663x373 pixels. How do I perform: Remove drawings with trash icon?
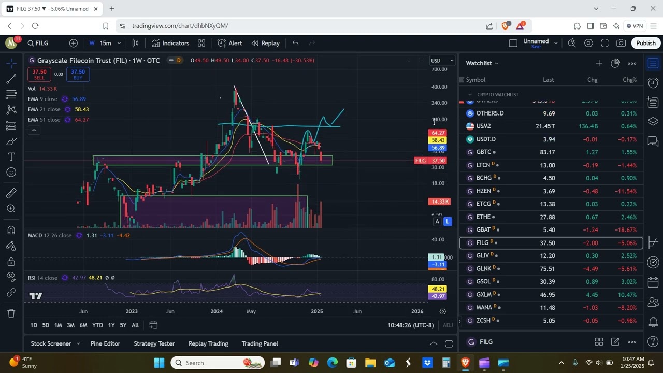[11, 313]
